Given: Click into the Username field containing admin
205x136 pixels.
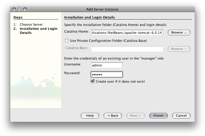Looking at the screenshot, I should (107, 65).
